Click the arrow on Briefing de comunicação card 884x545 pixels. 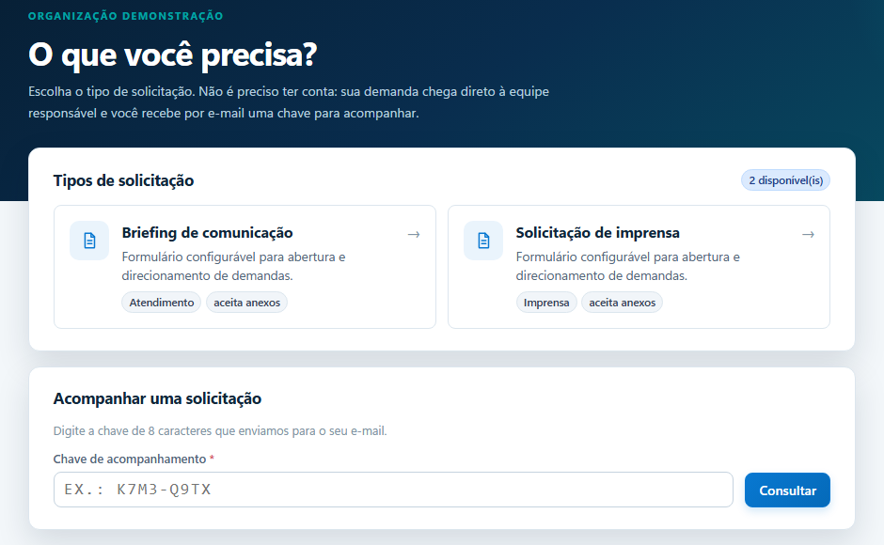[414, 234]
